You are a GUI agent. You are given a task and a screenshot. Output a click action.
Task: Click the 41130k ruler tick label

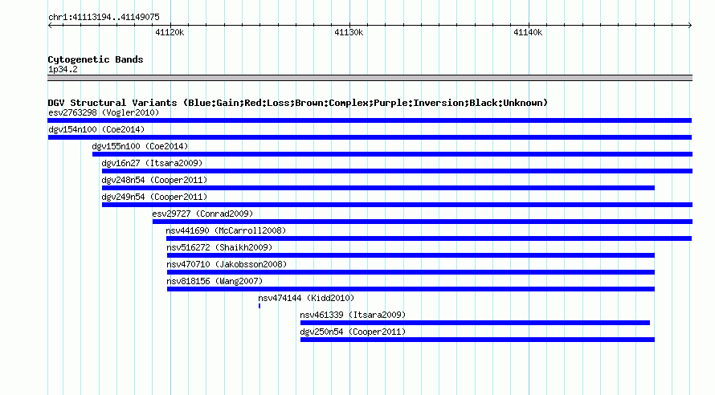tap(349, 32)
